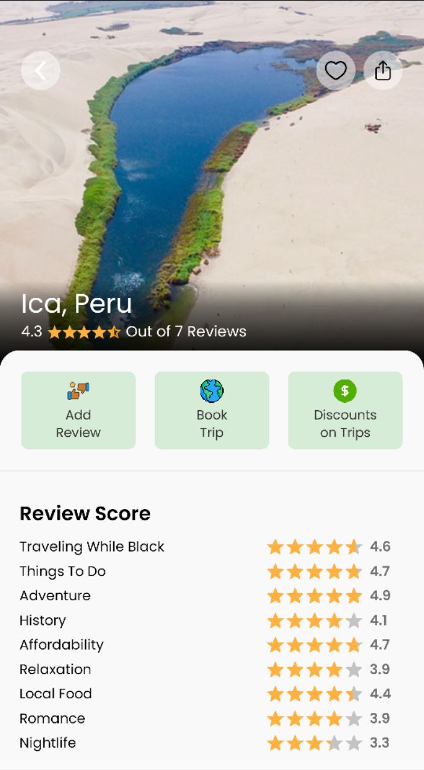
Task: Tap the globe icon on Book Trip
Action: pos(212,391)
